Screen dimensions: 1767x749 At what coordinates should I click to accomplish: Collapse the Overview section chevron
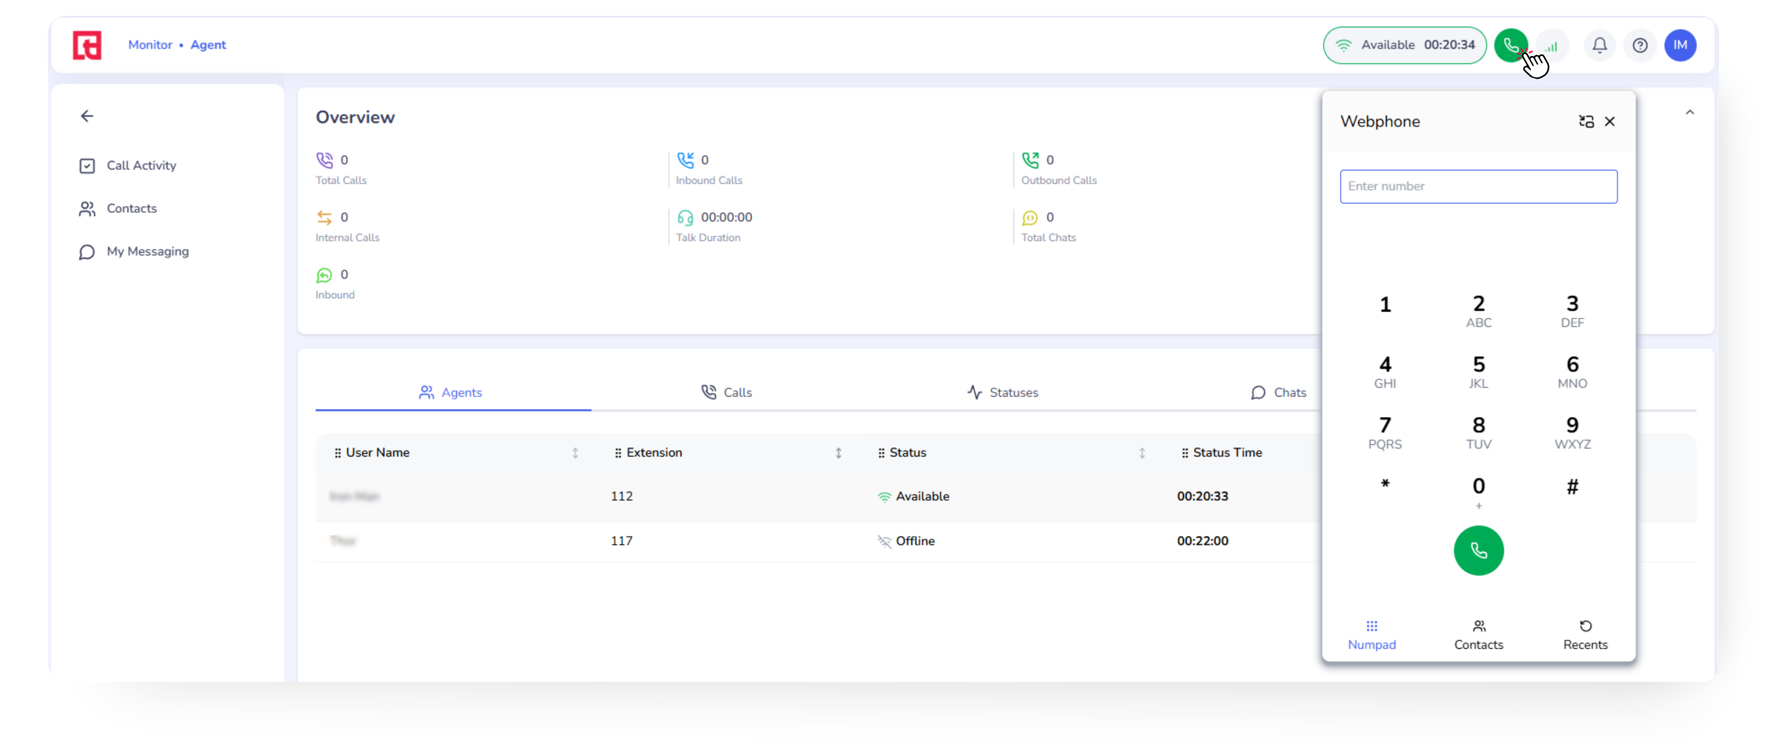pyautogui.click(x=1690, y=112)
